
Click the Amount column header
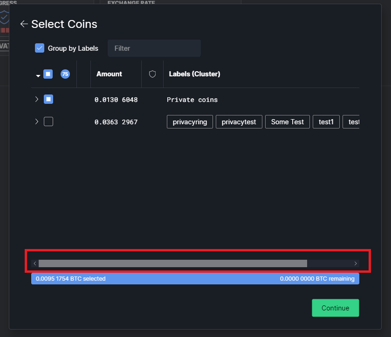109,74
